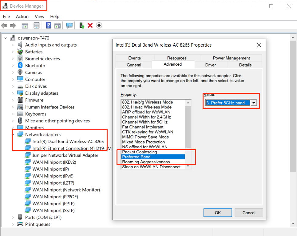
Task: Click the Device Manager tree scrollbar
Action: pyautogui.click(x=293, y=106)
